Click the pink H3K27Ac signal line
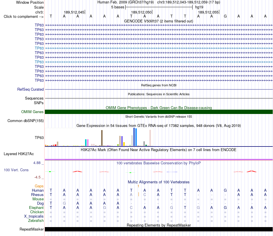The image size is (273, 236). (x=159, y=159)
